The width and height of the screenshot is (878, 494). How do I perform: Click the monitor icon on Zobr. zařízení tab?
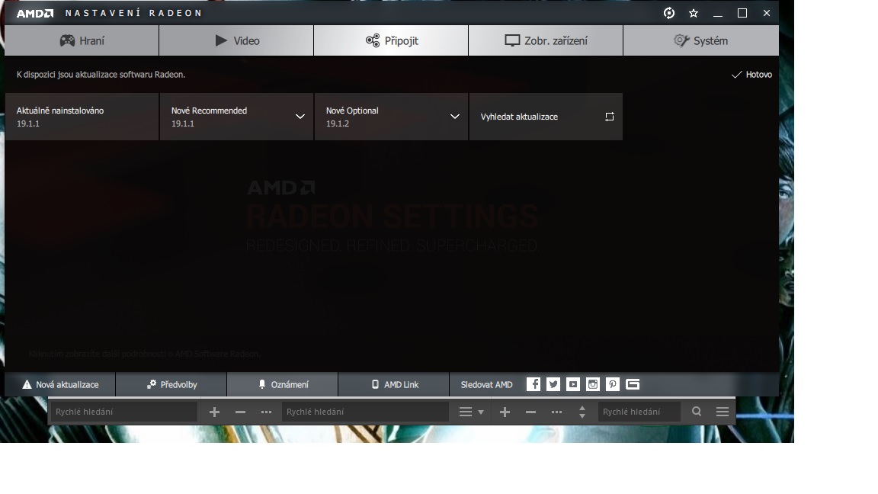512,40
